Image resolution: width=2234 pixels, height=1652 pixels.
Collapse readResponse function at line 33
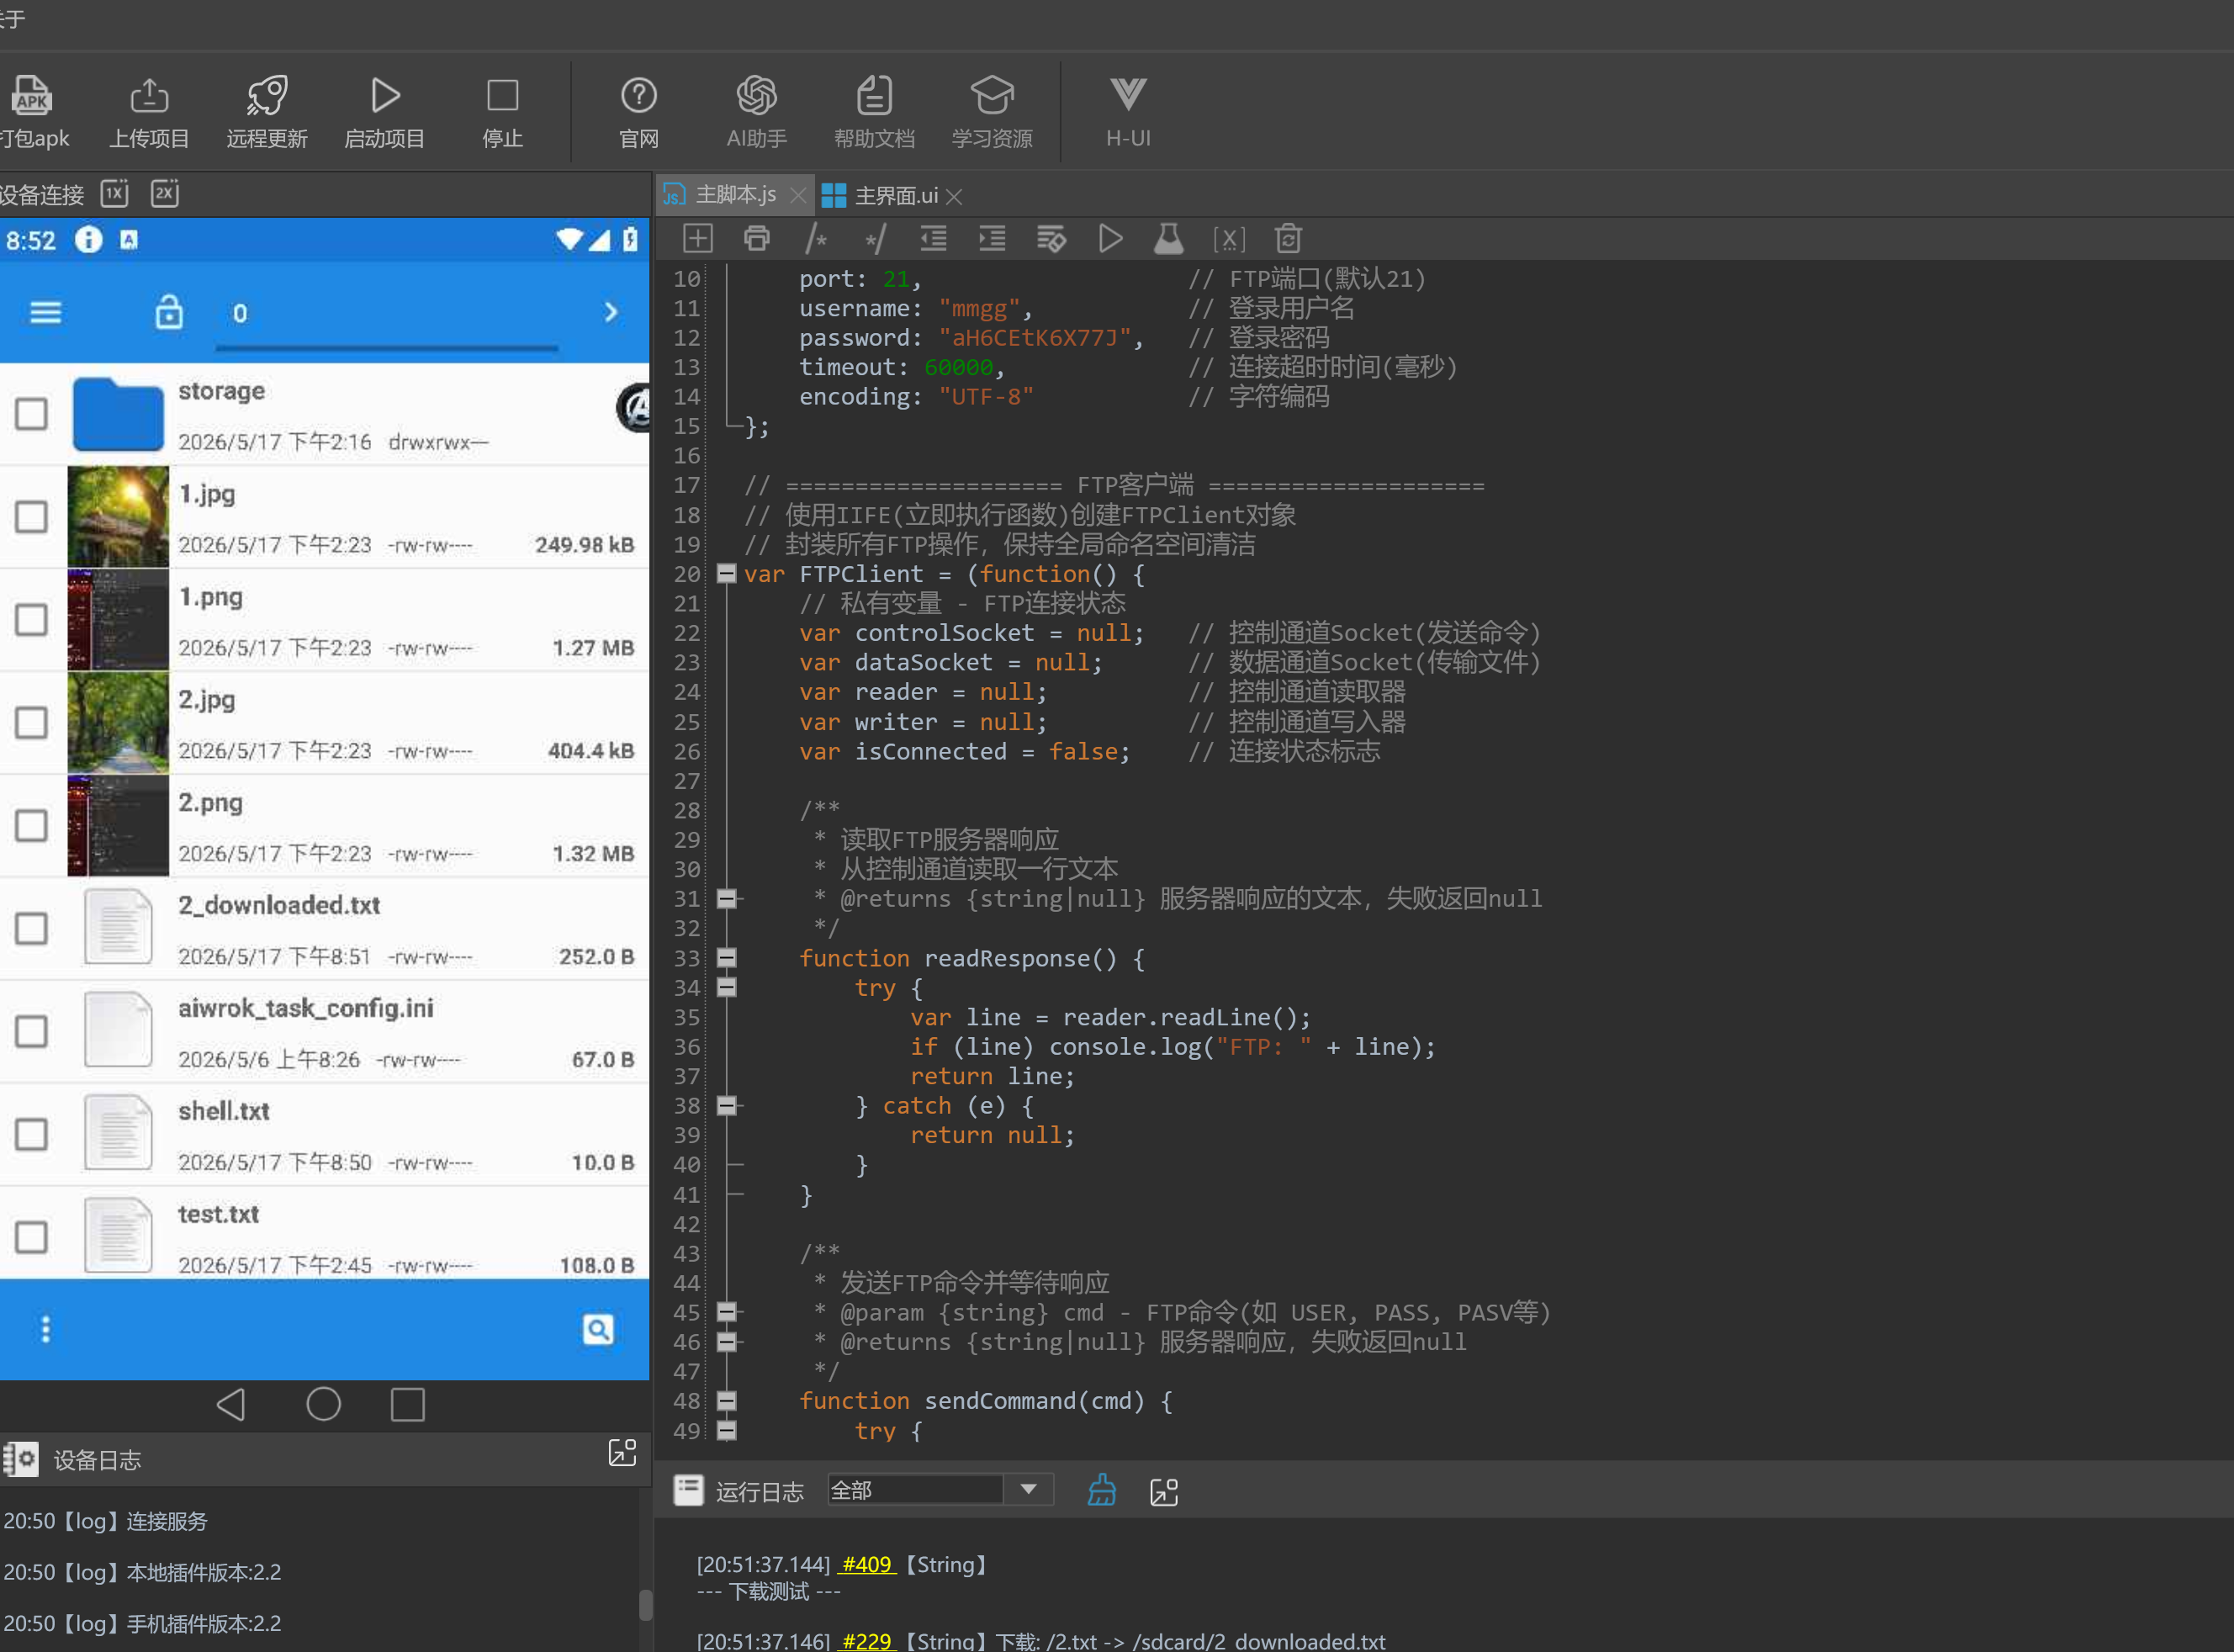(x=727, y=958)
